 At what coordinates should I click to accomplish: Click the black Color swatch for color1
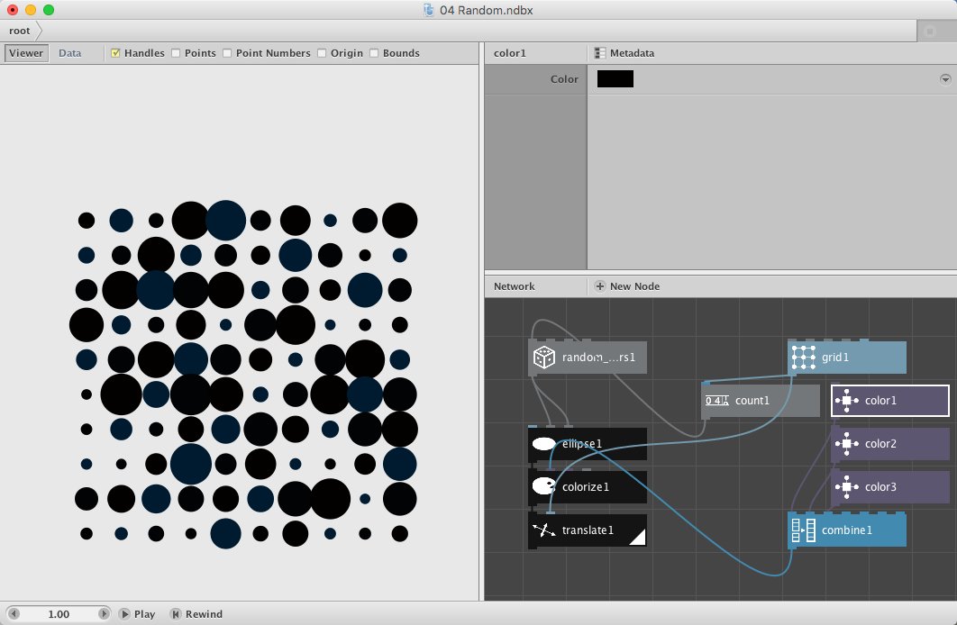point(615,78)
